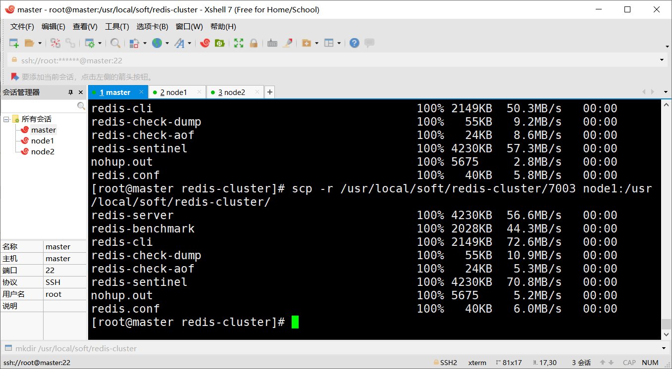Viewport: 672px width, 369px height.
Task: Open the 查看(V) menu
Action: [85, 27]
